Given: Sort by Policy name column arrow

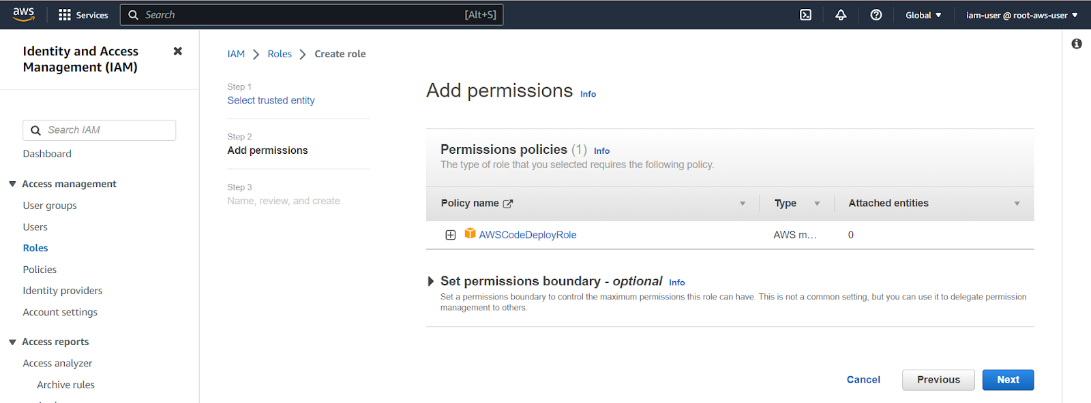Looking at the screenshot, I should click(743, 204).
